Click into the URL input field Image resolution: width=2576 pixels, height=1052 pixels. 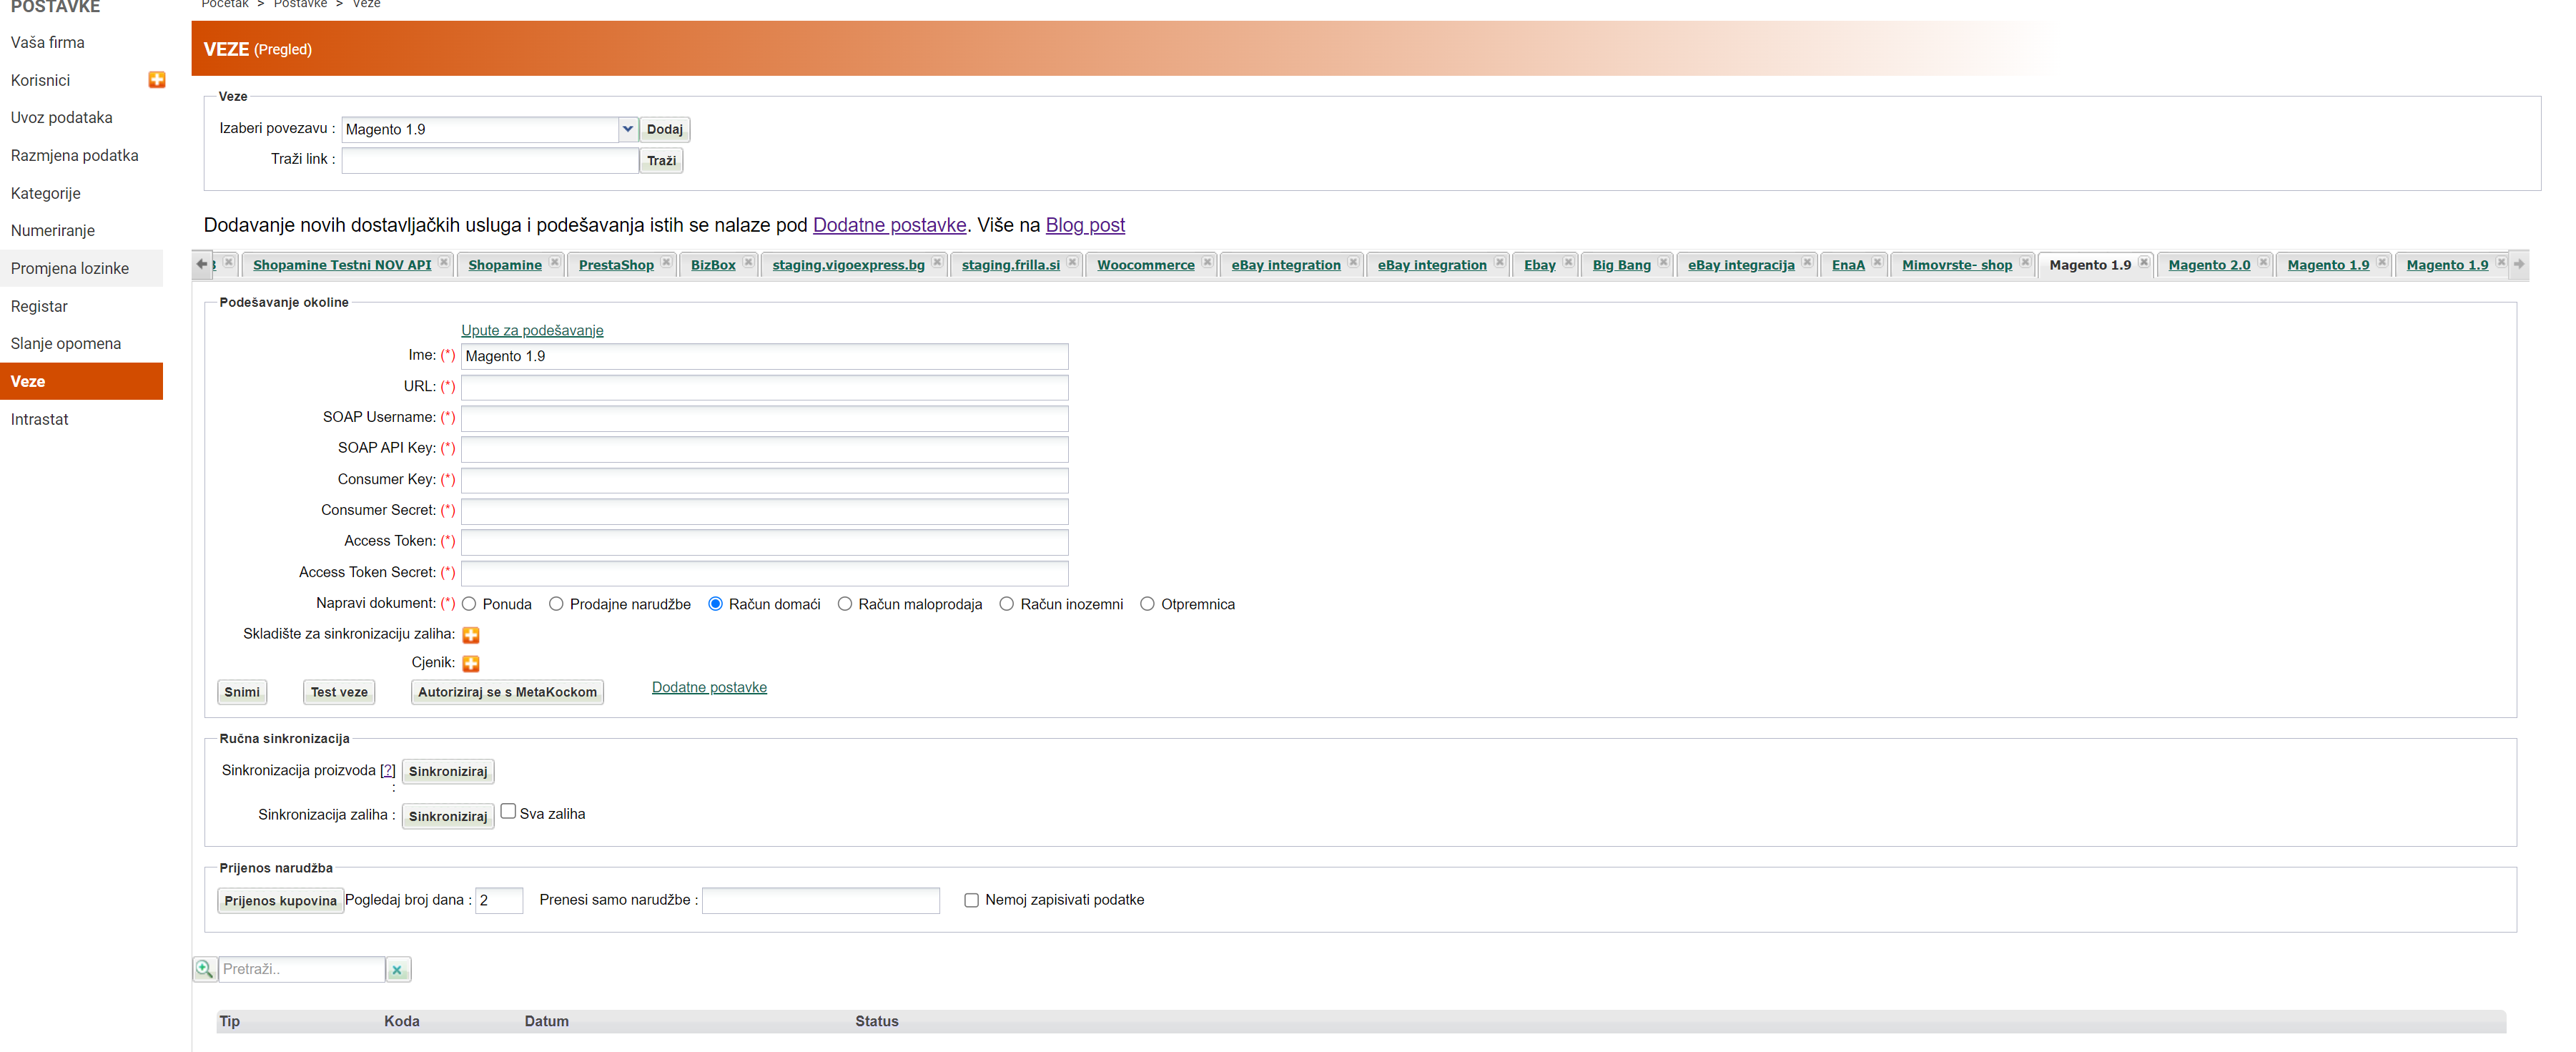tap(764, 387)
